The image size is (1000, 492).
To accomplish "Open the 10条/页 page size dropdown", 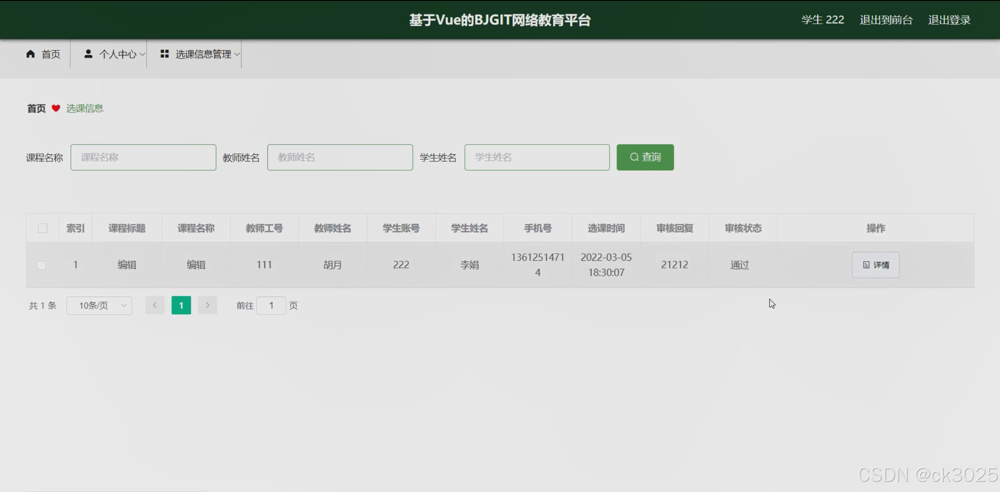I will click(99, 305).
